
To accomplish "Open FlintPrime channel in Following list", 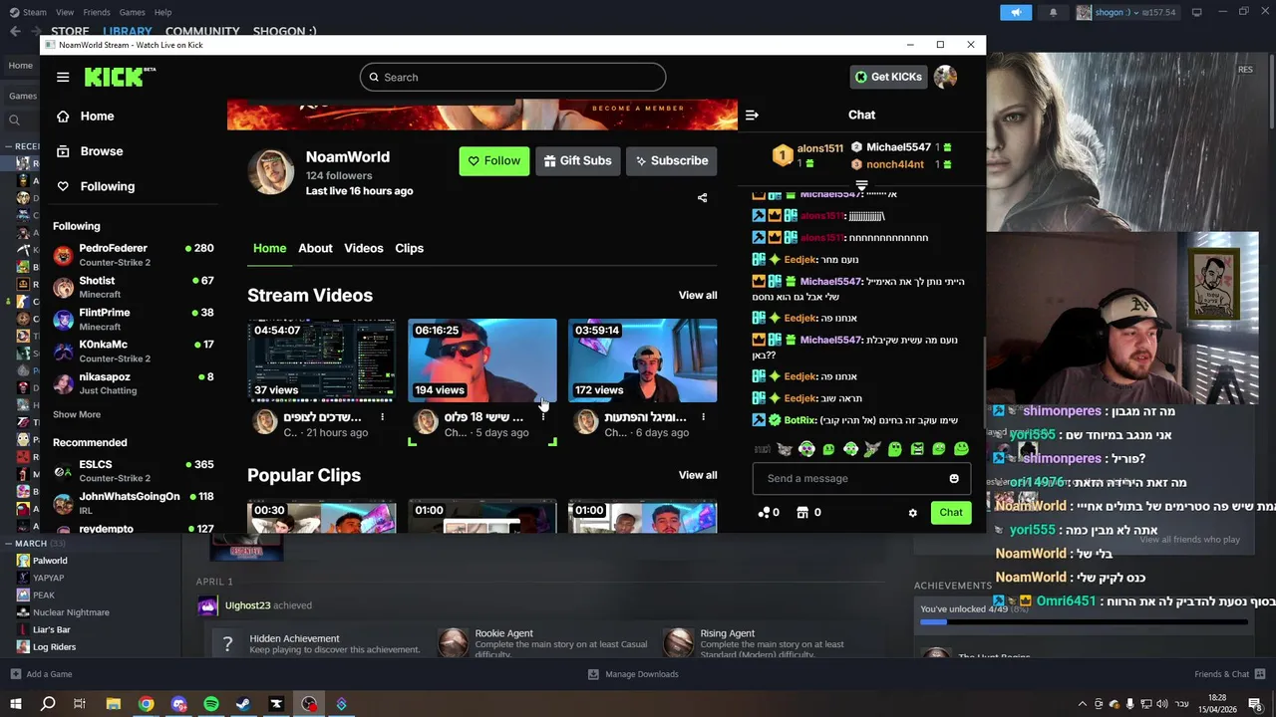I will (x=134, y=320).
